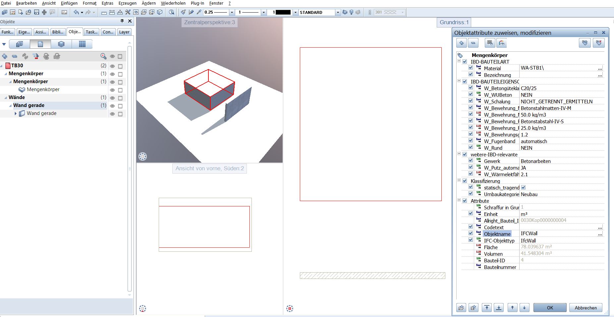Select the layer stack sorting icon
This screenshot has width=614, height=317.
[x=61, y=44]
